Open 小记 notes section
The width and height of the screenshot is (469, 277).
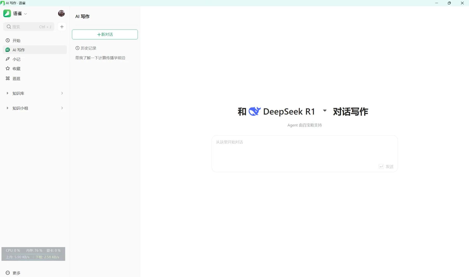tap(35, 59)
